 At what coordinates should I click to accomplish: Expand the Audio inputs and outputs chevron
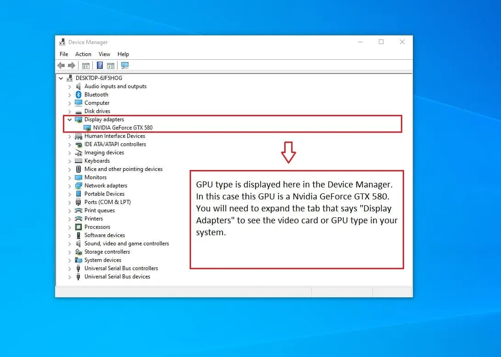pyautogui.click(x=69, y=87)
